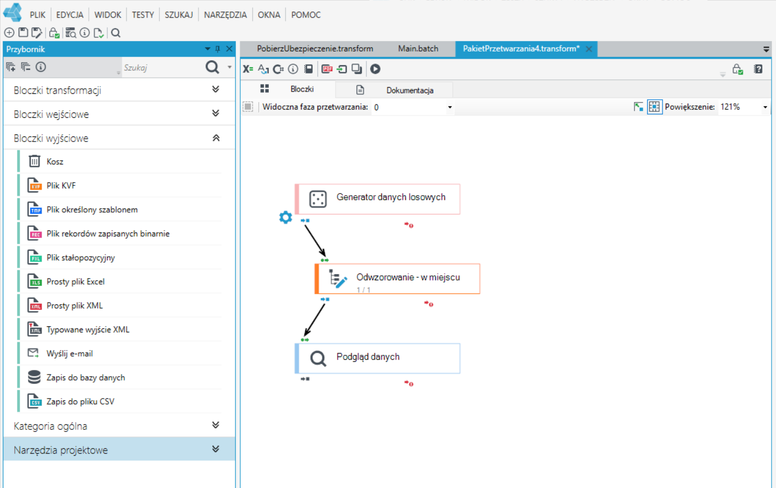Switch to the Main.batch tab
The height and width of the screenshot is (488, 776).
[x=418, y=49]
